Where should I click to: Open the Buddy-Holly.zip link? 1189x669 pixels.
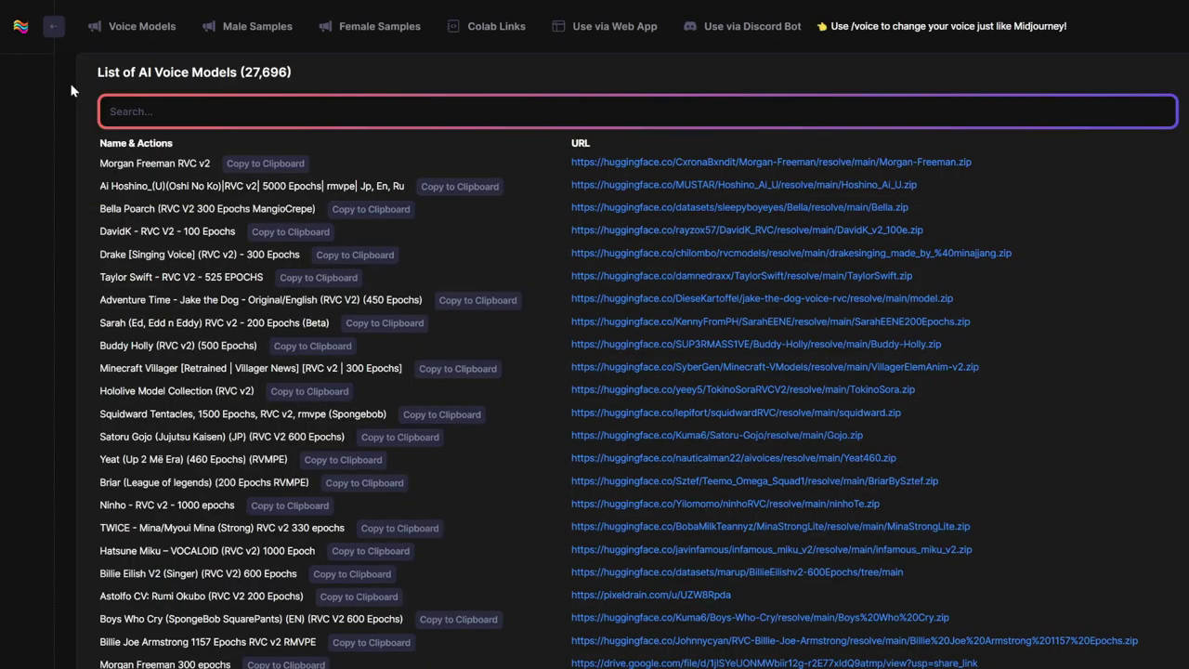[756, 344]
